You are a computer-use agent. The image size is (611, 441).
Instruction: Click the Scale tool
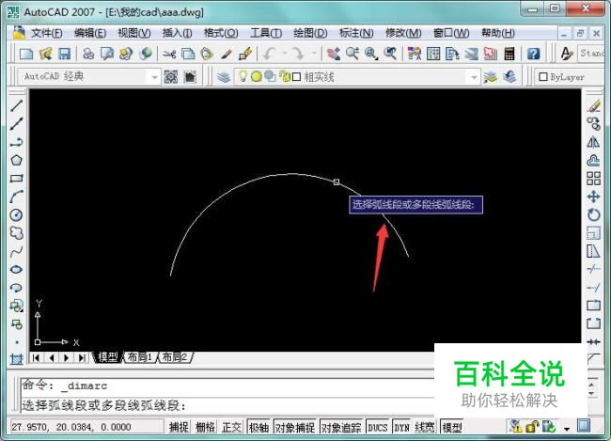coord(594,233)
